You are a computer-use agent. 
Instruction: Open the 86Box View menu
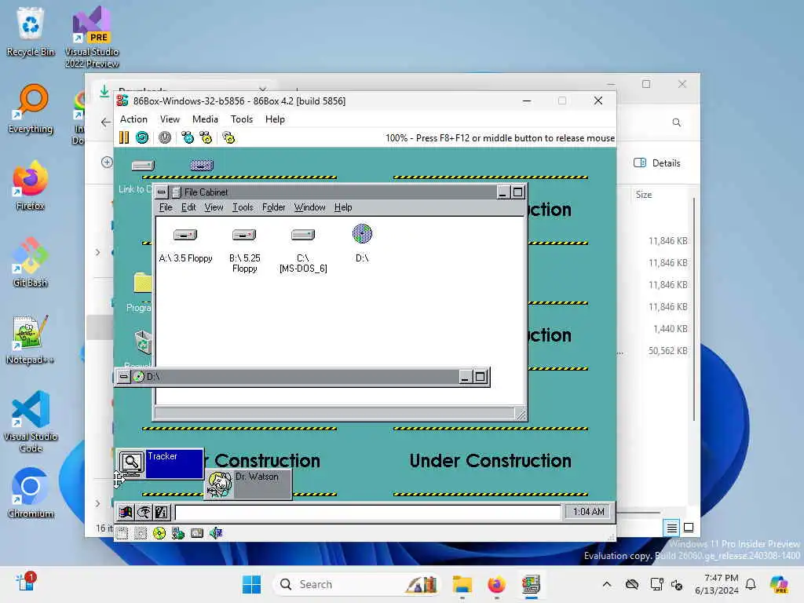[170, 119]
